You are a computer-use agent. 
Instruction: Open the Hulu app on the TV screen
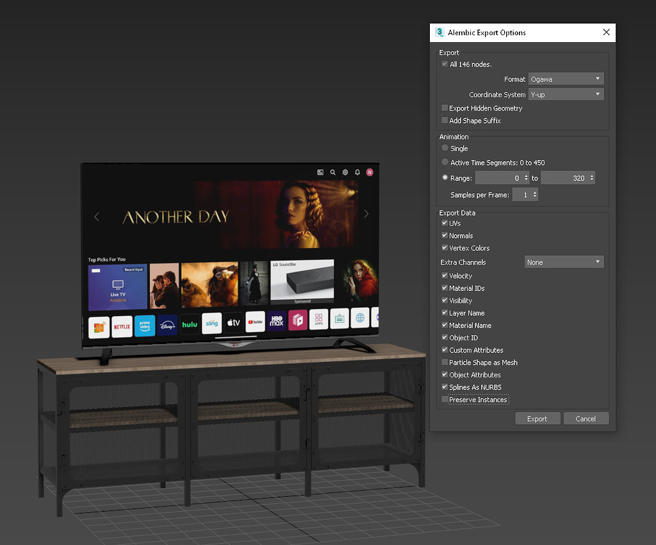(189, 324)
